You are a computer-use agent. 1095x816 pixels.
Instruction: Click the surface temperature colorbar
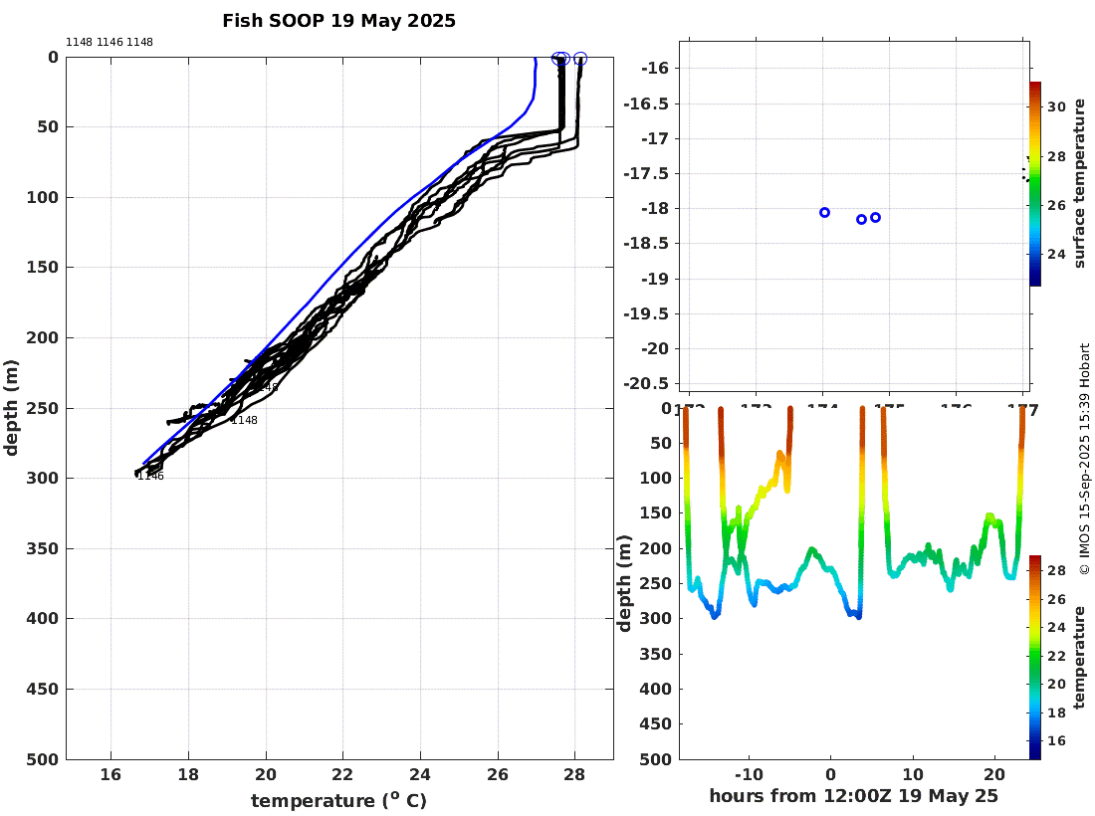(x=1035, y=183)
